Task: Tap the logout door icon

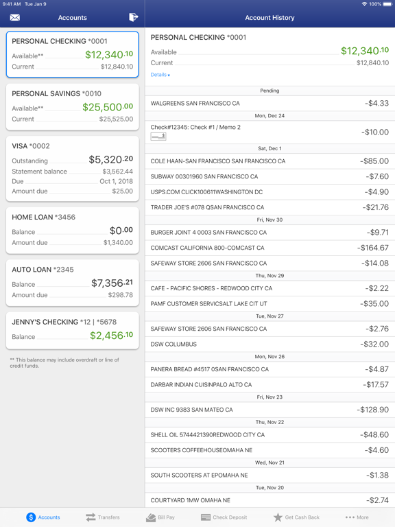Action: (133, 17)
